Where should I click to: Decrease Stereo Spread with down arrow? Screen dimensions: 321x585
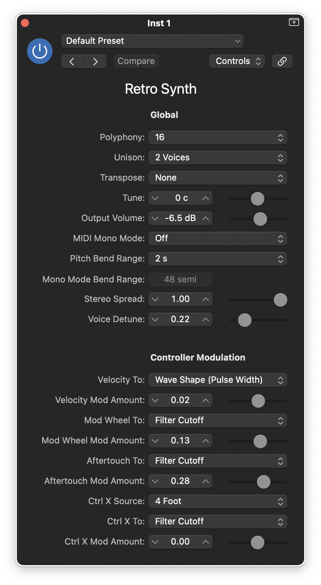point(155,299)
